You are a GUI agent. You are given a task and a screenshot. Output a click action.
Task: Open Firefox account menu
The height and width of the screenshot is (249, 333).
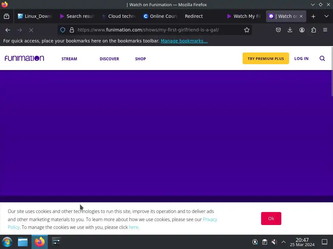point(302,30)
